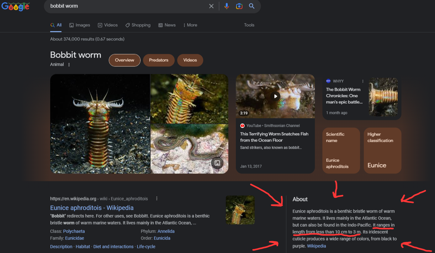The height and width of the screenshot is (253, 435).
Task: Open the WHYY Bobbit Worm Chronicles article
Action: point(344,96)
